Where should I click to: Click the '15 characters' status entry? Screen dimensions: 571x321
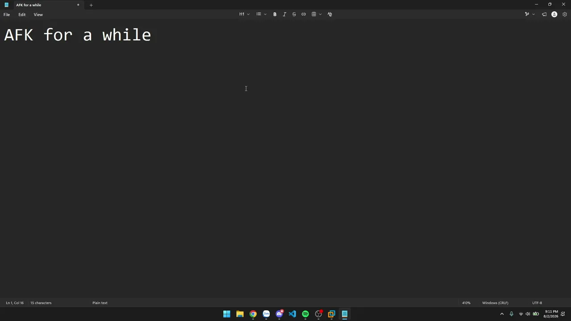tap(41, 303)
